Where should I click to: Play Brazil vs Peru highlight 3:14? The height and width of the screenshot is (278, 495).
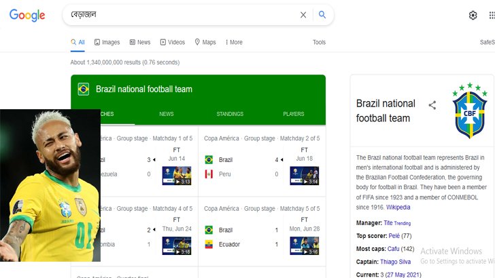click(305, 176)
